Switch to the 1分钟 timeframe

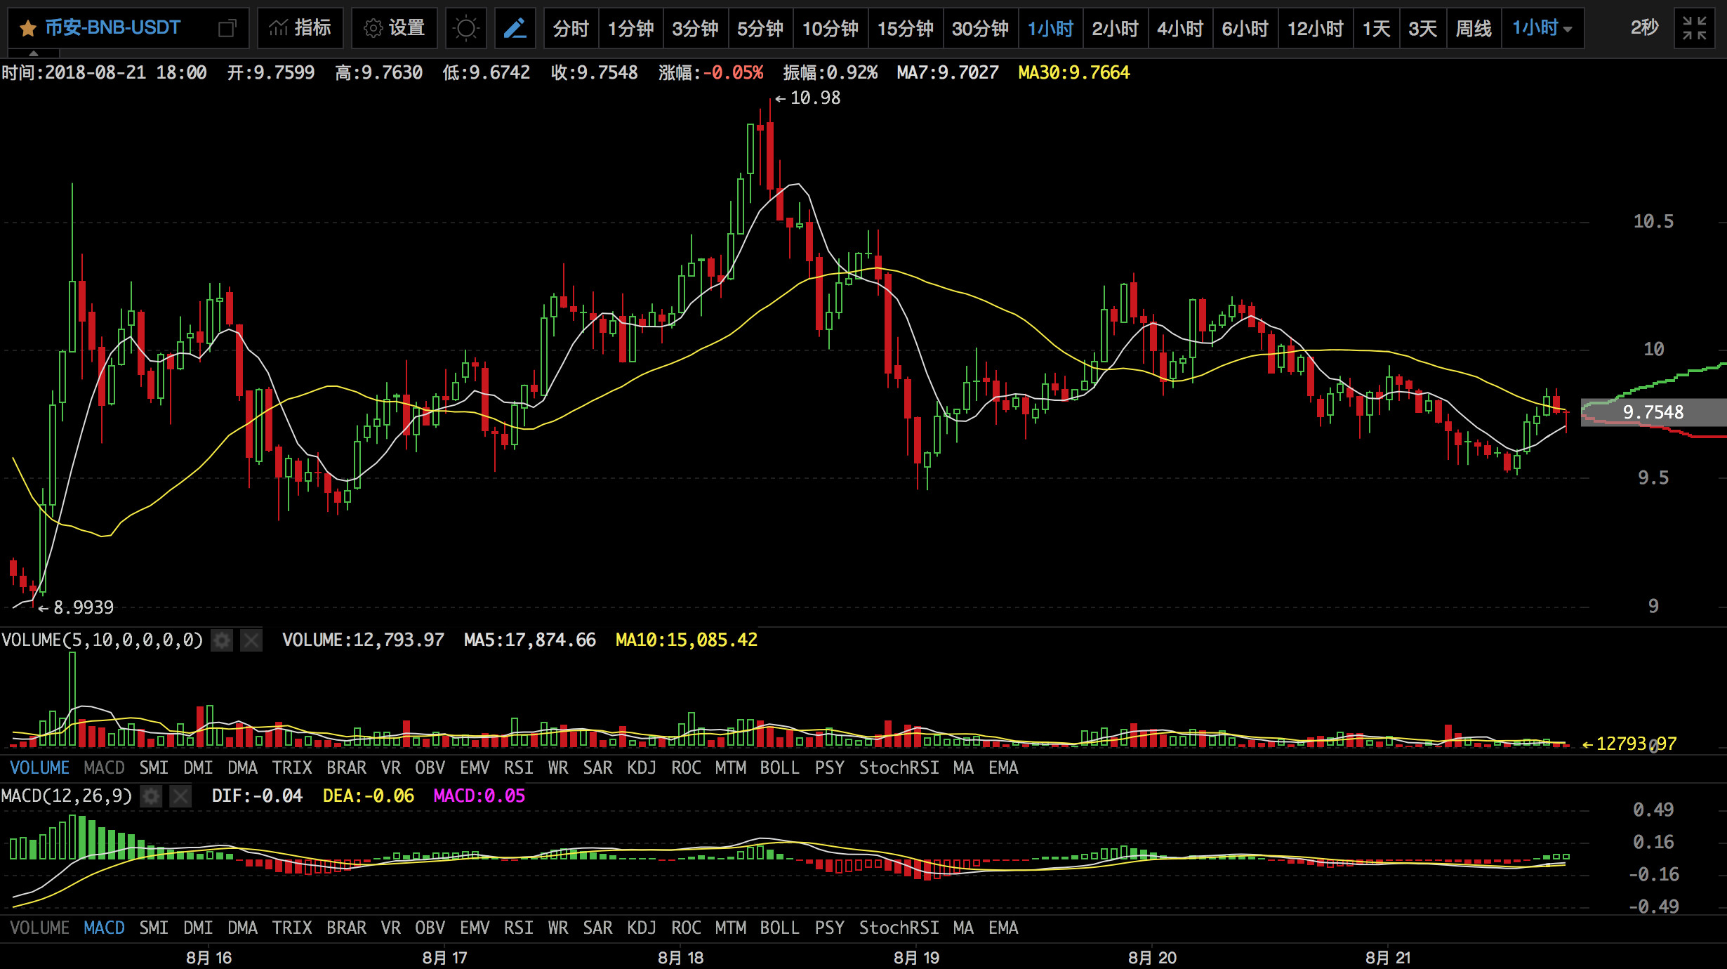pos(630,28)
